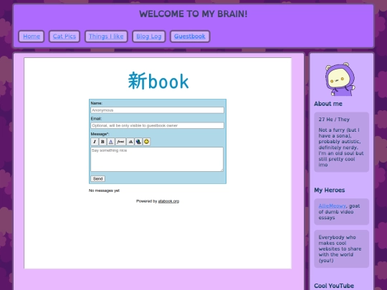Click the 'Everybody who makes cool websites' card

(341, 248)
